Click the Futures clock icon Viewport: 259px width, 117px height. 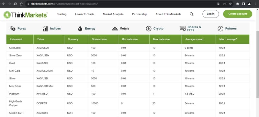pyautogui.click(x=220, y=29)
